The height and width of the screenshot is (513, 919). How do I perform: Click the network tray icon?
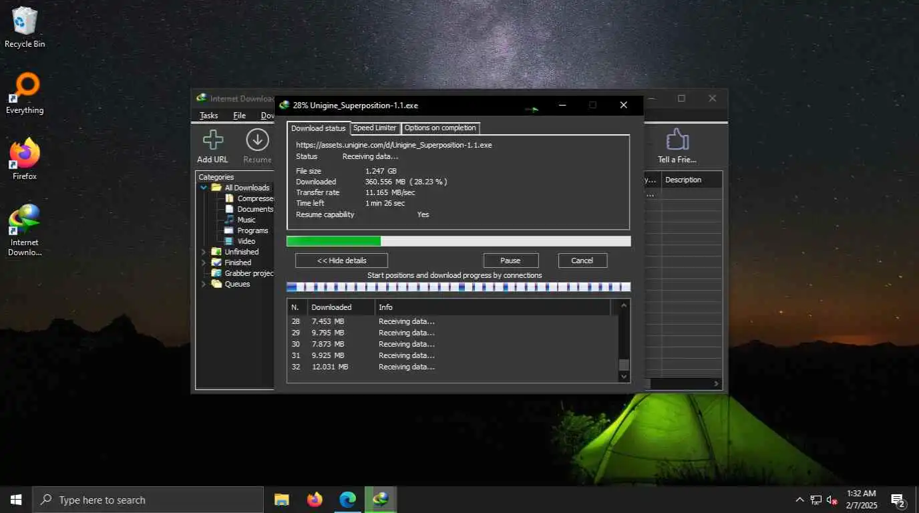tap(815, 500)
